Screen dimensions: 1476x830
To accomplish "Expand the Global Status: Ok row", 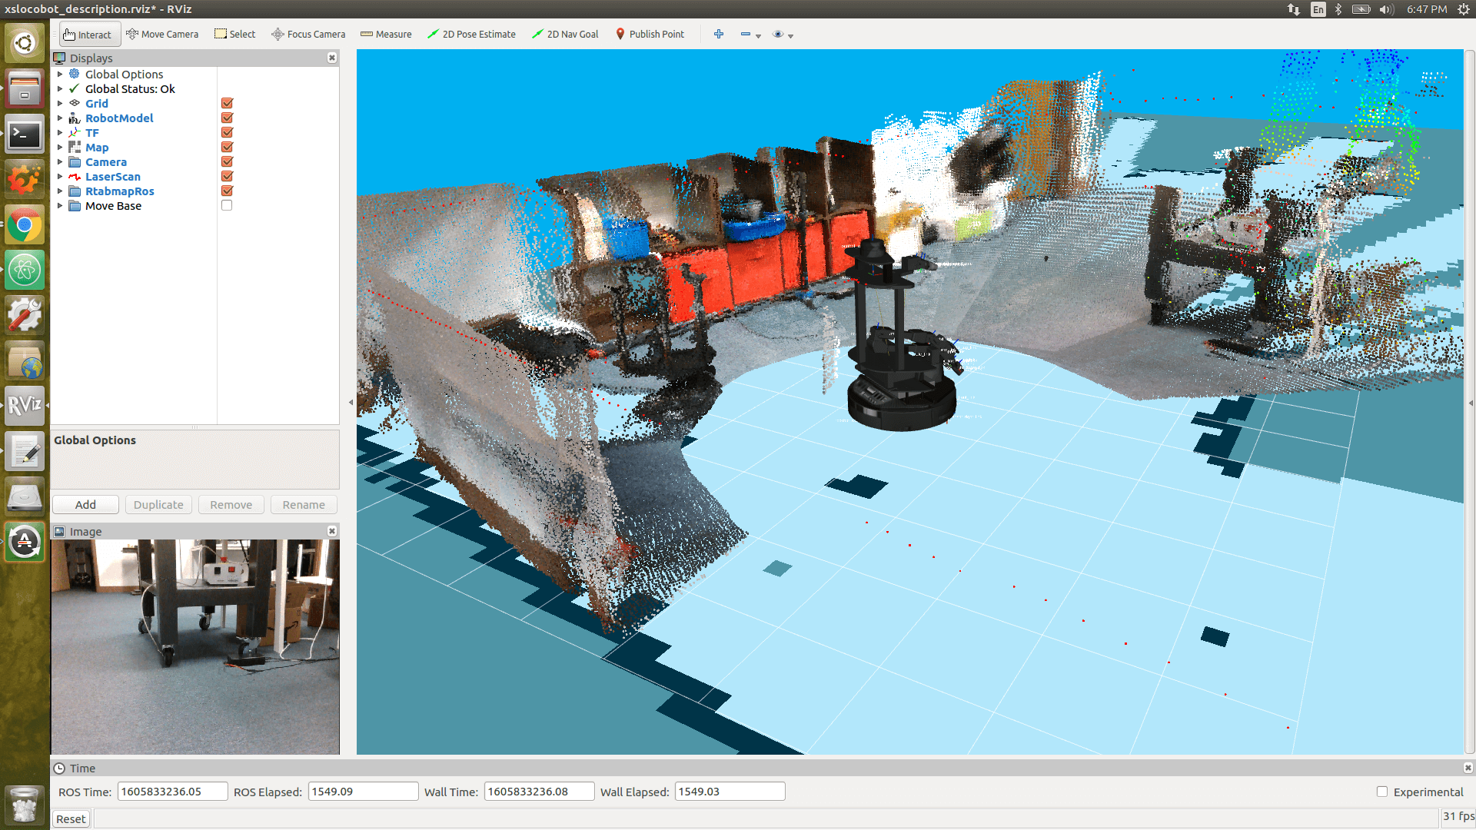I will [x=60, y=88].
